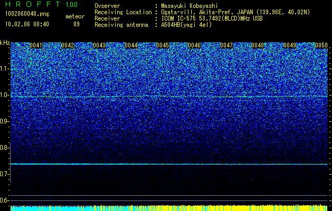Click the meteor label
Viewport: 332px width, 211px height.
point(75,16)
